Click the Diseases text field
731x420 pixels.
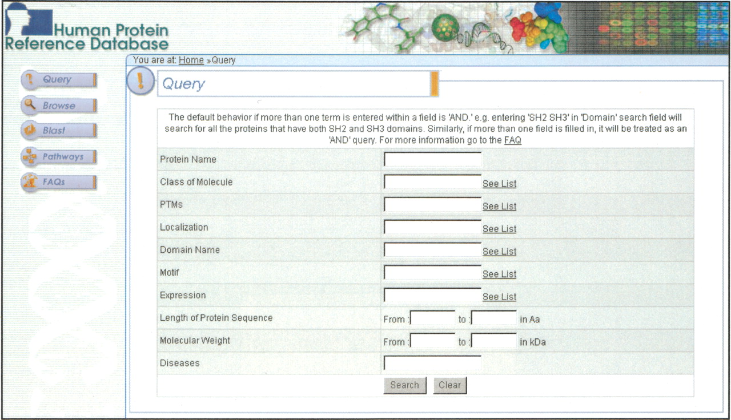432,363
